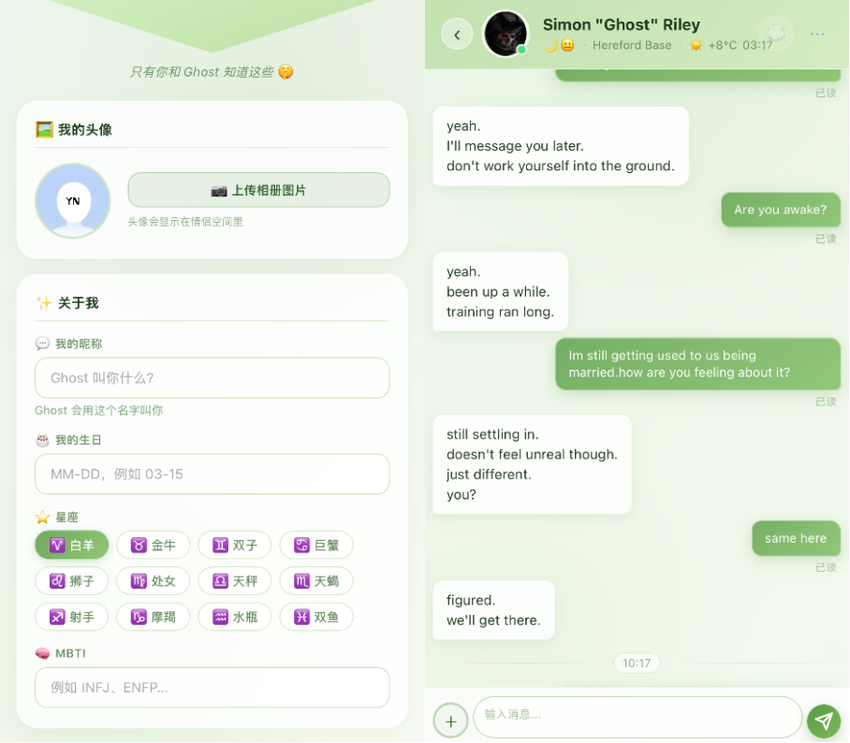
Task: Go back with the chat header arrow
Action: coord(457,35)
